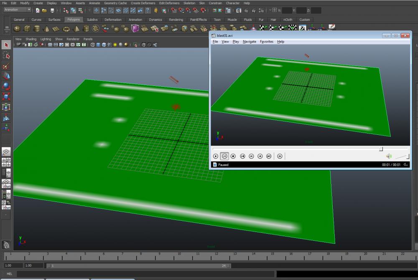Select the arrow Select tool in toolbox
This screenshot has height=280, width=418.
(6, 45)
